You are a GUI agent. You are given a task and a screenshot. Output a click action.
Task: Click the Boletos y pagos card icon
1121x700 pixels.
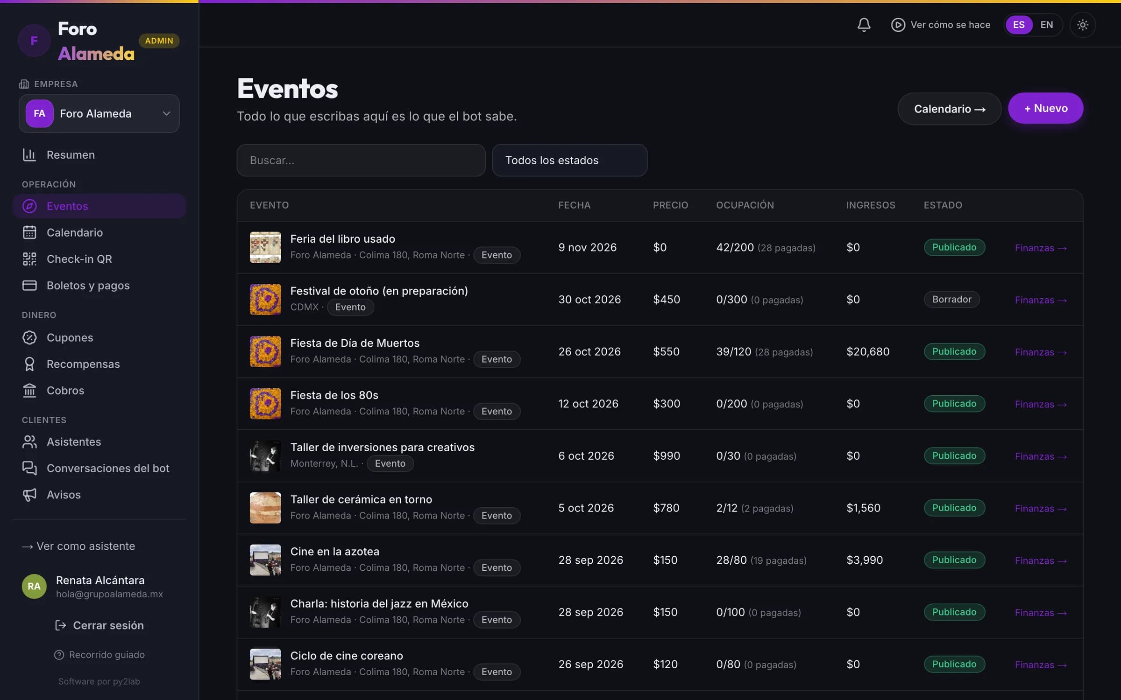click(x=29, y=285)
